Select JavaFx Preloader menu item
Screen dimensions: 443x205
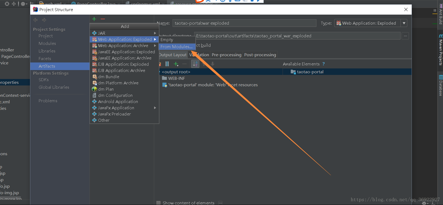pos(124,114)
